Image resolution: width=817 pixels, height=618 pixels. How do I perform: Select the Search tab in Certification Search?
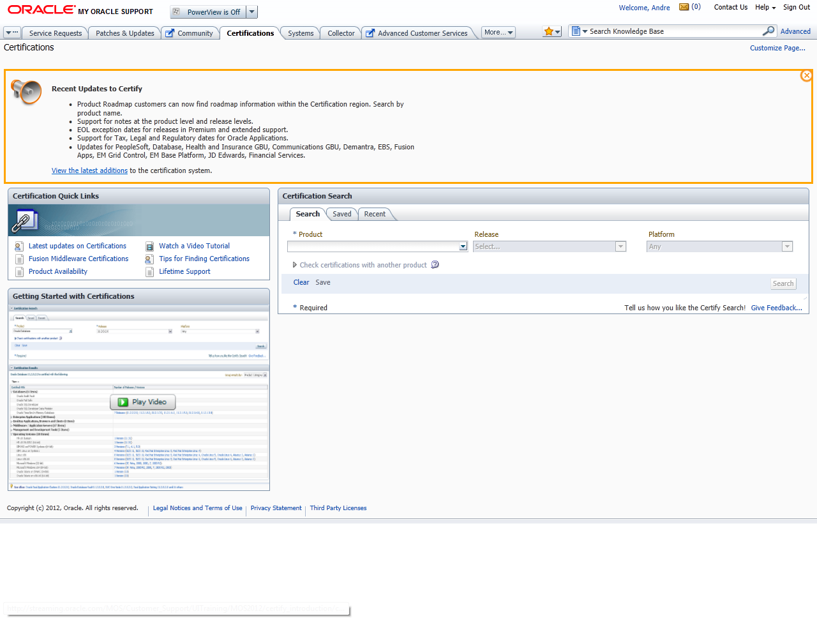[308, 214]
